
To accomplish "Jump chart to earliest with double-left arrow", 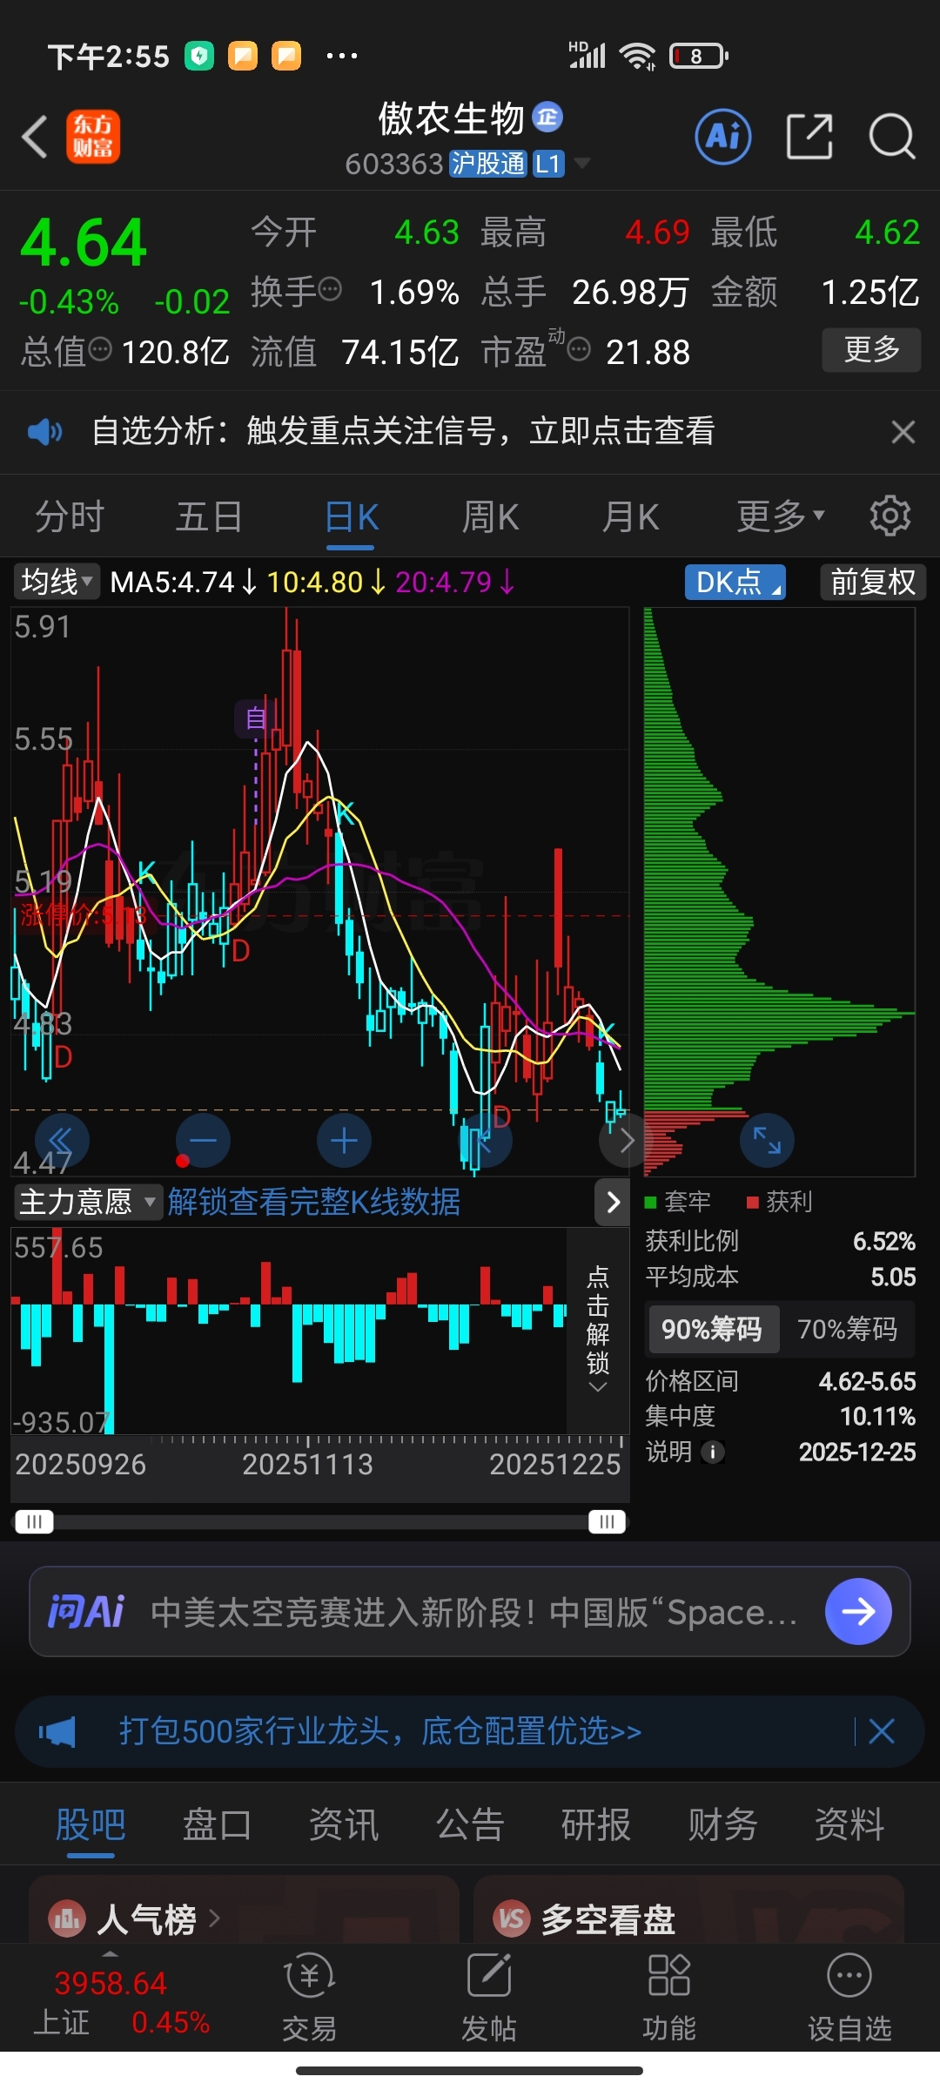I will [x=62, y=1141].
